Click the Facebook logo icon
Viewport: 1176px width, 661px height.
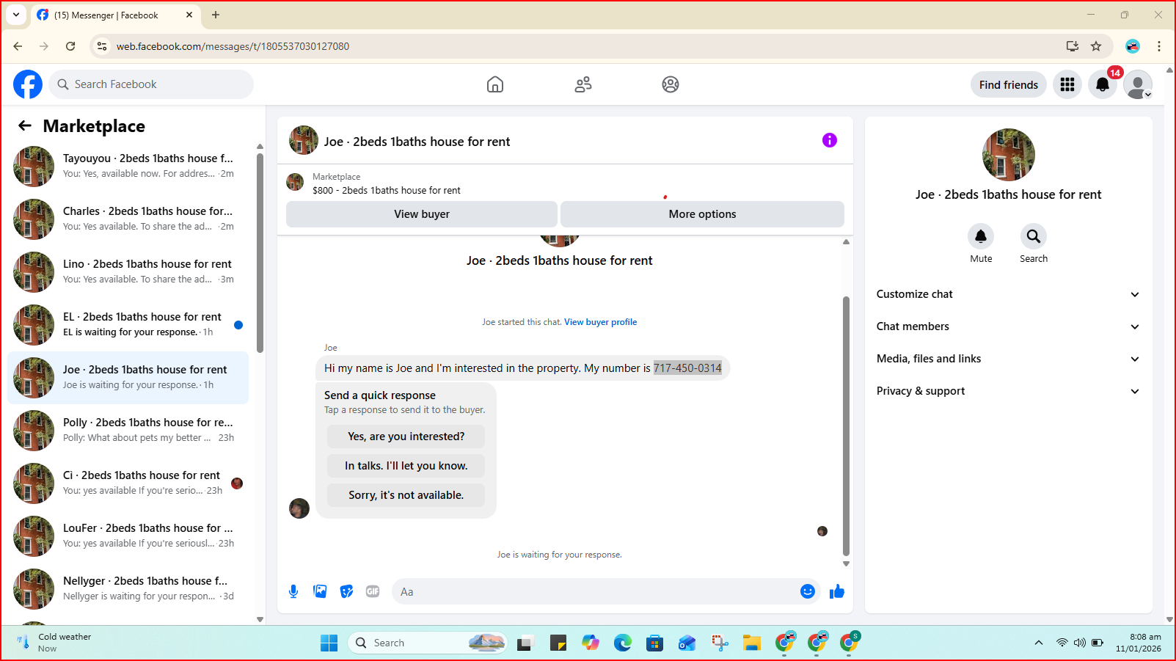coord(28,84)
